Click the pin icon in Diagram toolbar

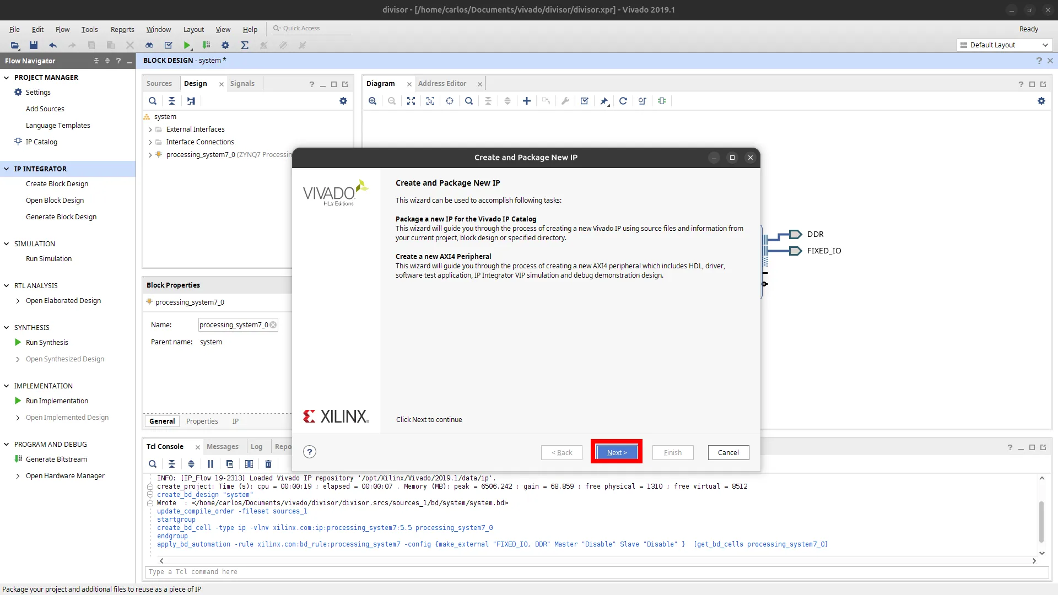[604, 101]
